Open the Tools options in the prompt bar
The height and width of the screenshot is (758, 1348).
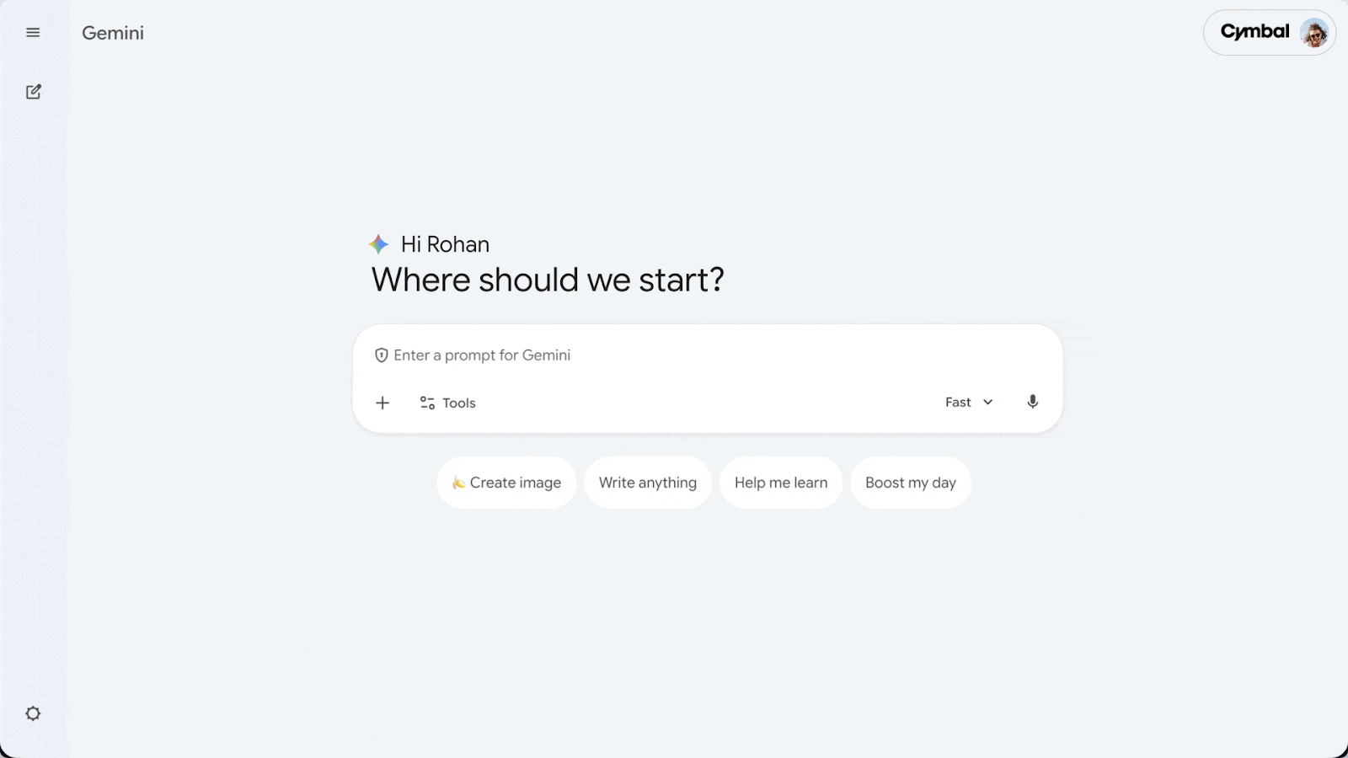447,403
